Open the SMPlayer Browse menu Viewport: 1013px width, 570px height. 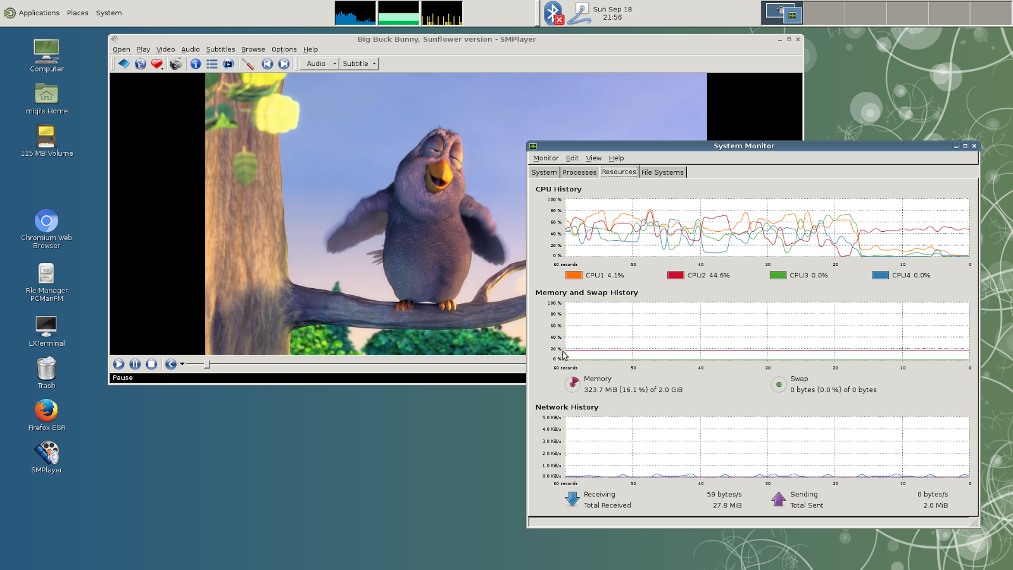point(253,49)
